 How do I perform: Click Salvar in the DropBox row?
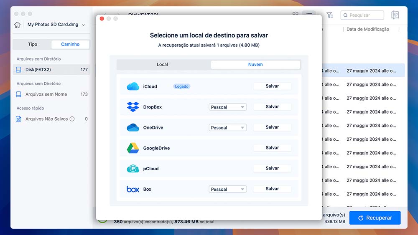[272, 106]
